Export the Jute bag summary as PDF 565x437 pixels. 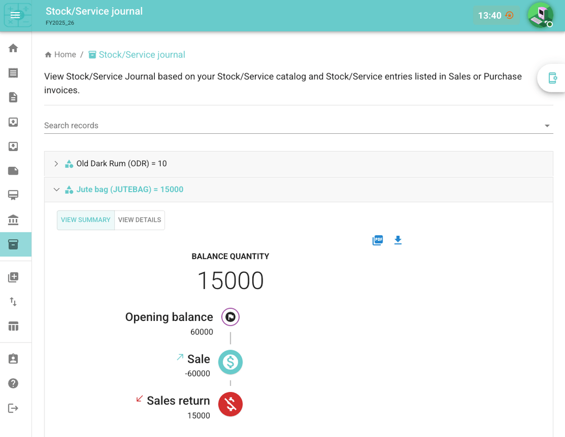[x=378, y=240]
